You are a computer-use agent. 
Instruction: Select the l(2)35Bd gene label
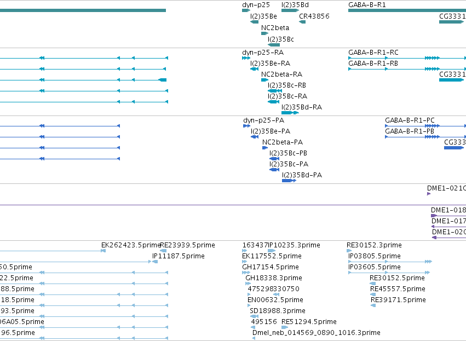pyautogui.click(x=295, y=5)
